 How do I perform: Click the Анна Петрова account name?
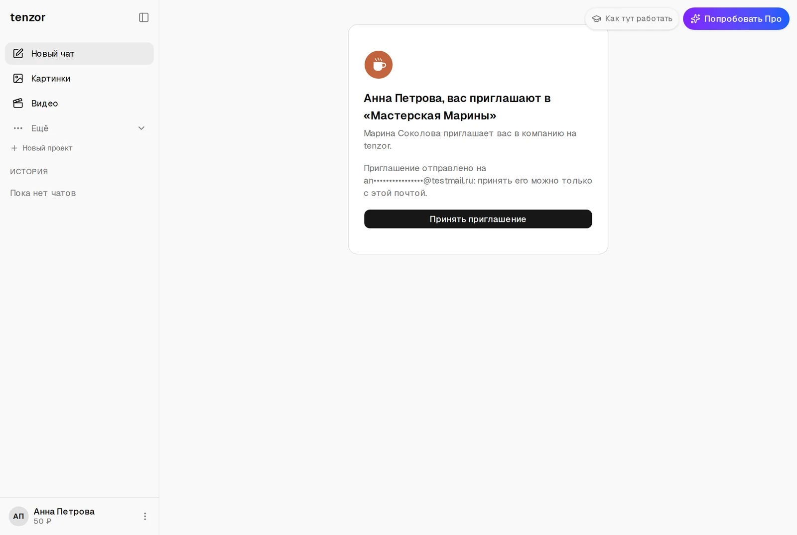64,511
